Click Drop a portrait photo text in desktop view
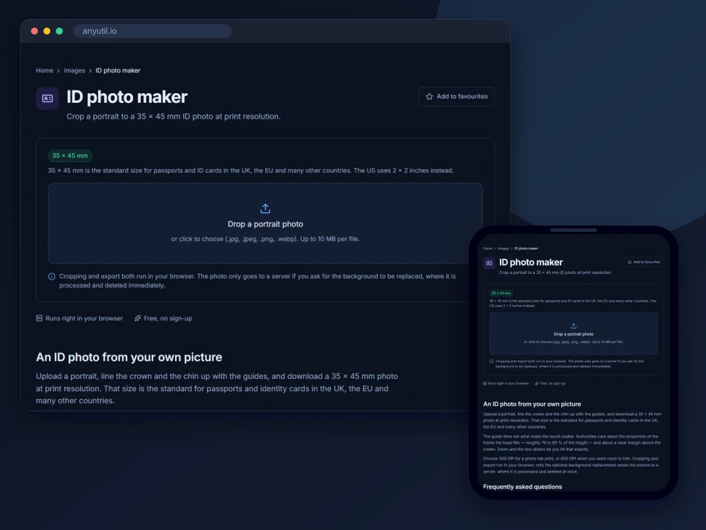706x530 pixels. [x=265, y=224]
